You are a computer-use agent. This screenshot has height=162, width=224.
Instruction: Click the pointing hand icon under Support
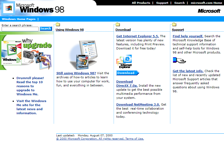coord(179,60)
